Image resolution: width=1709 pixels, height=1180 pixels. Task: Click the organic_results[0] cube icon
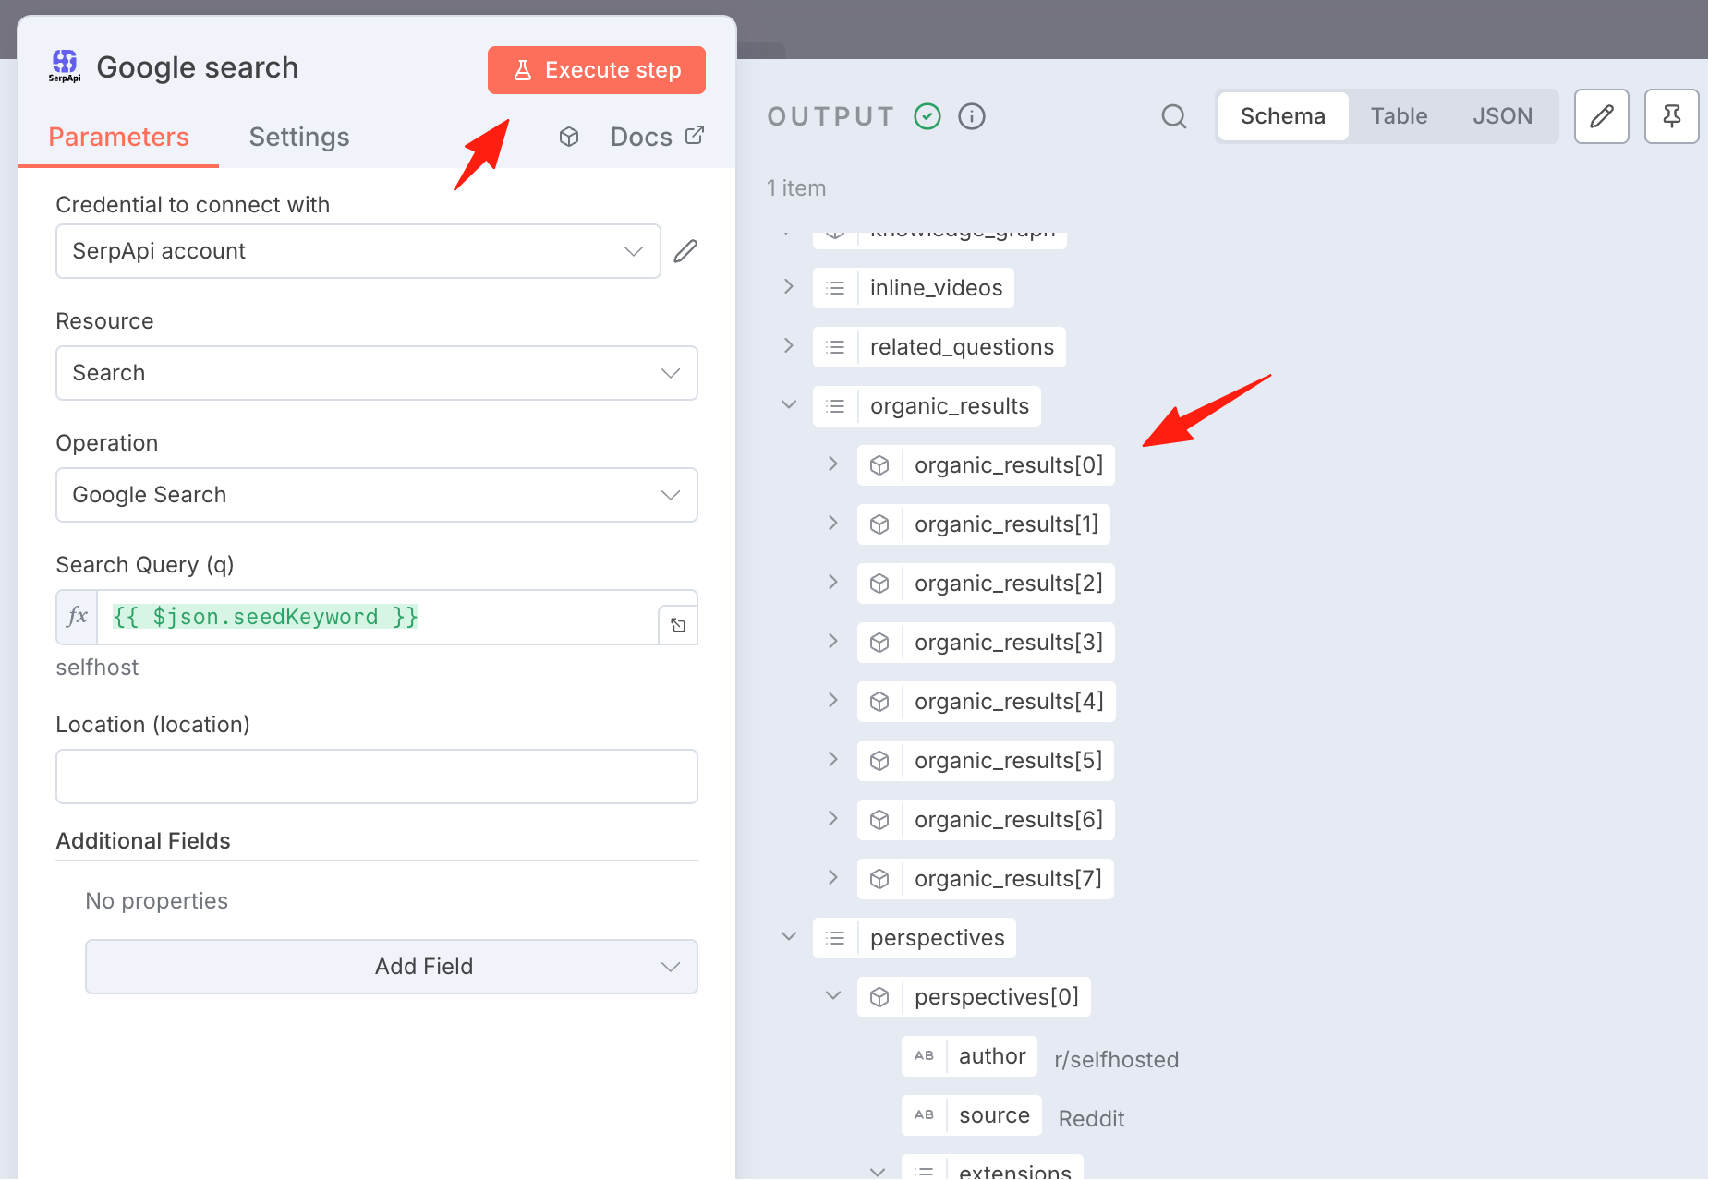coord(879,465)
